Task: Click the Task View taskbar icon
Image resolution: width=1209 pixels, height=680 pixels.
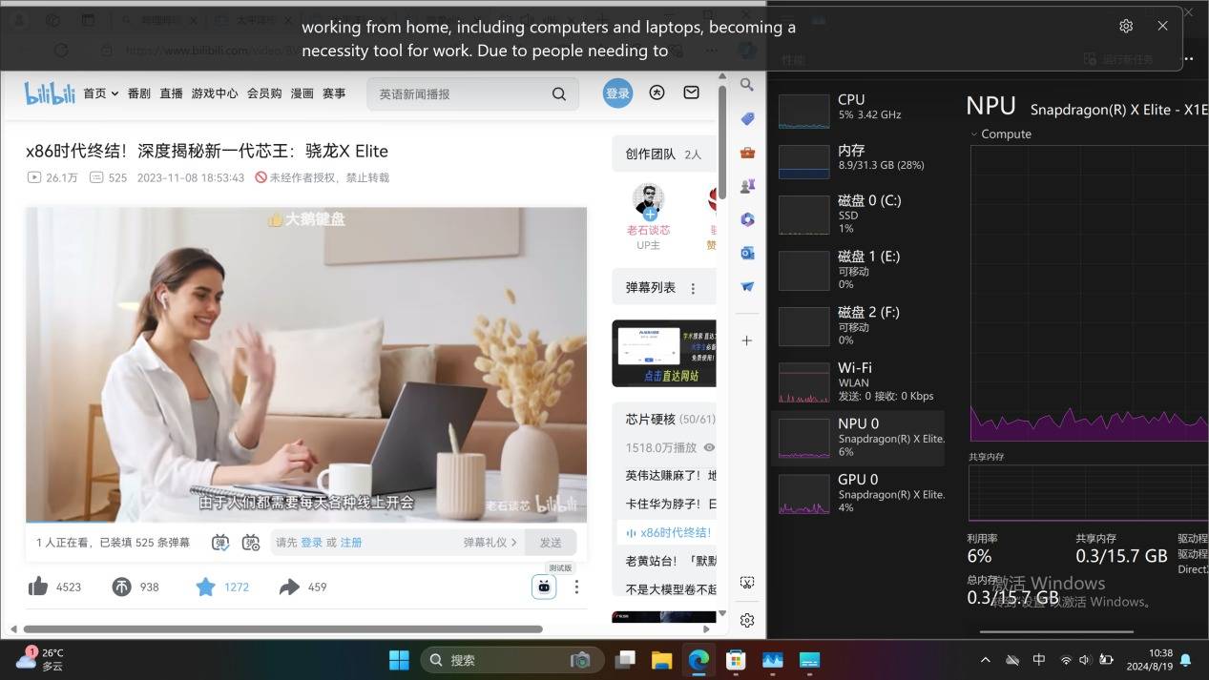Action: tap(625, 660)
